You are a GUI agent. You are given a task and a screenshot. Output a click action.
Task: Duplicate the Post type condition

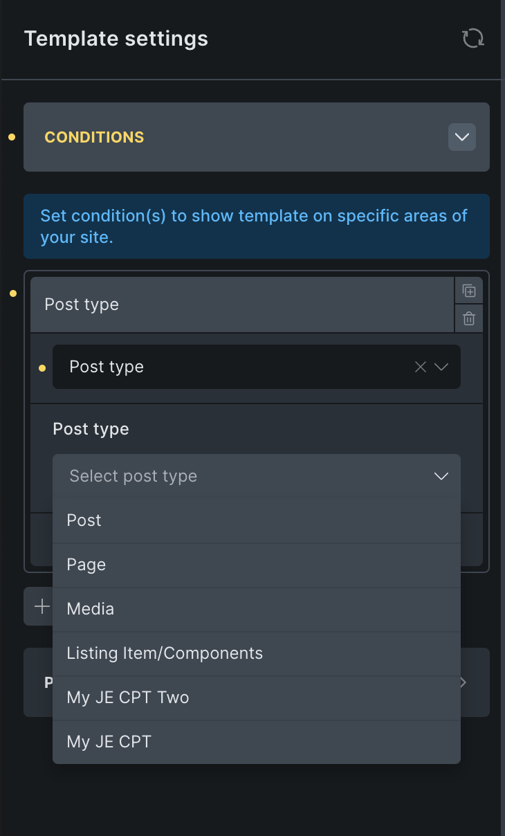tap(469, 291)
